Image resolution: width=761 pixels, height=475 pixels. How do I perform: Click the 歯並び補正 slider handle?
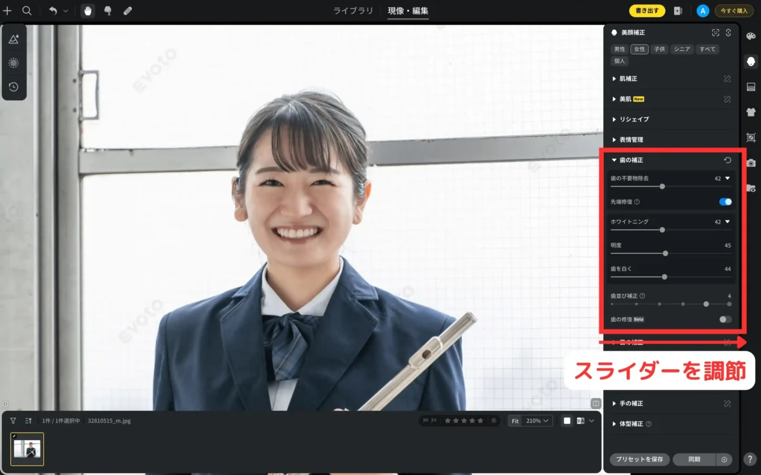[706, 304]
